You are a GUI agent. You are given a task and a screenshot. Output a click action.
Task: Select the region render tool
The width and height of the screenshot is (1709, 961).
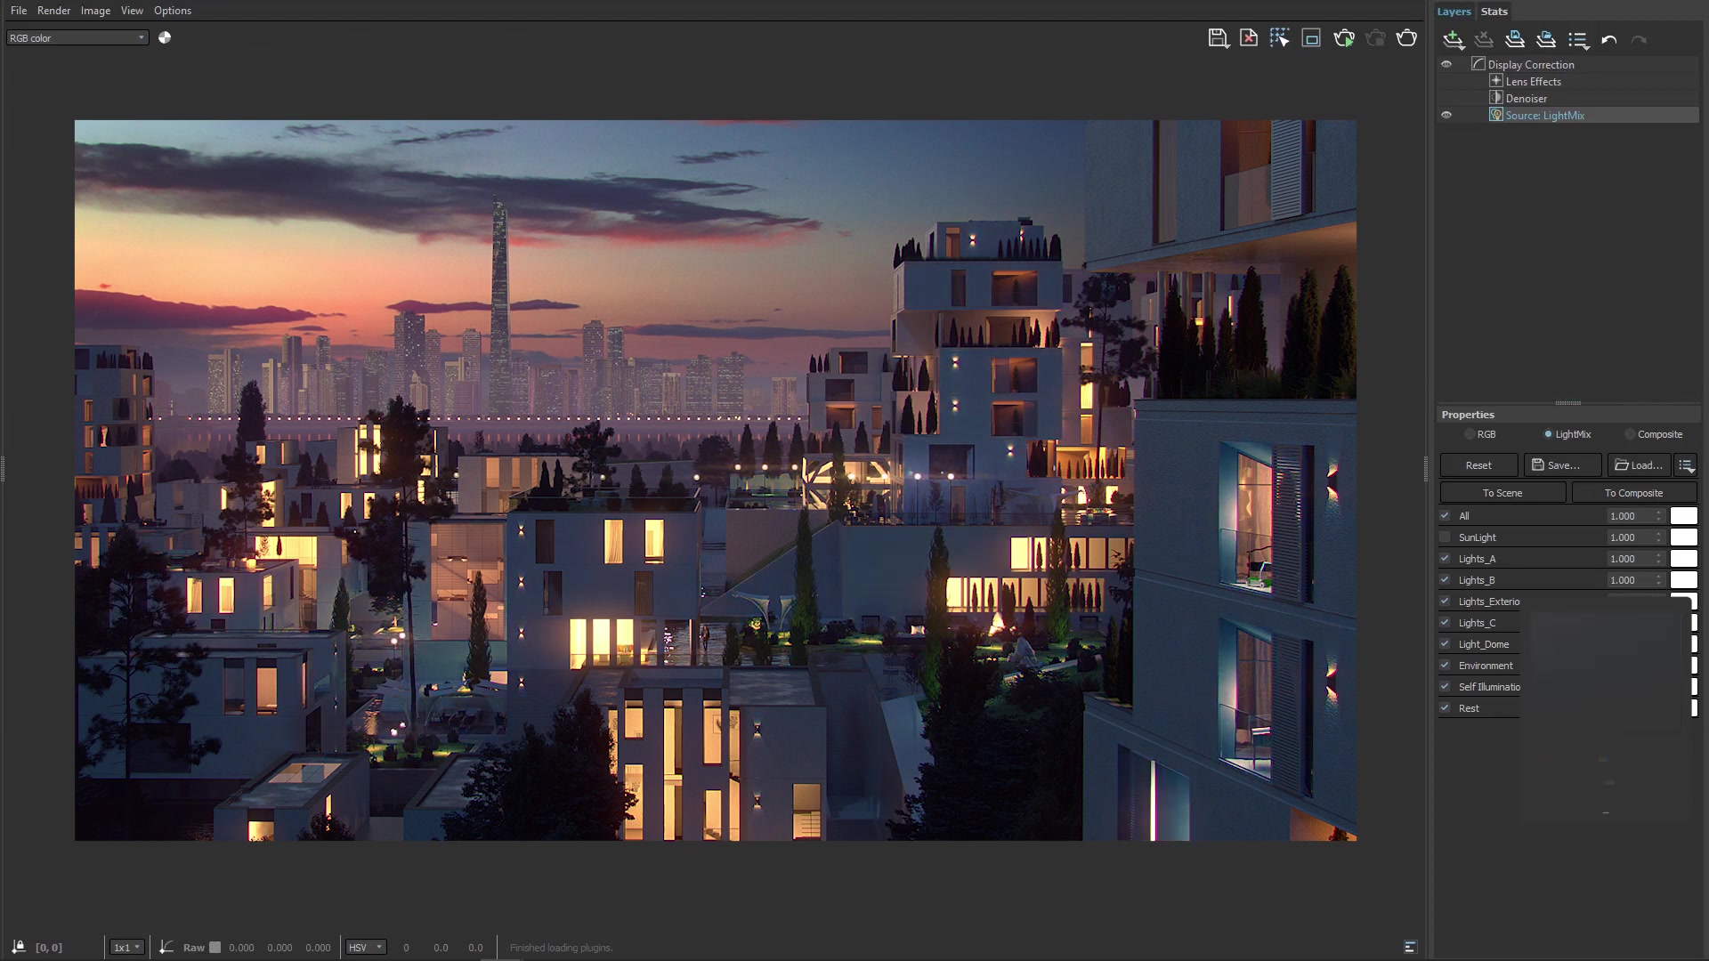[x=1279, y=37]
